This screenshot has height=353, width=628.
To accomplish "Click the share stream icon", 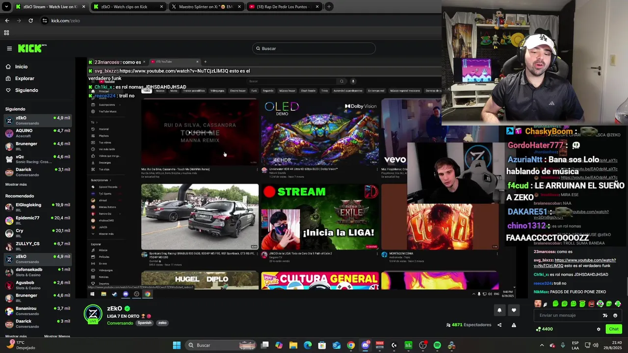I will (499, 325).
